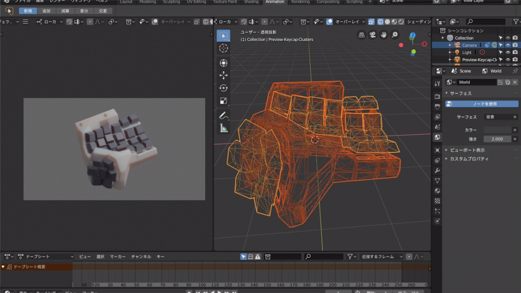The width and height of the screenshot is (521, 293).
Task: Open the 近接するフレーム snapping dropdown
Action: pos(382,256)
